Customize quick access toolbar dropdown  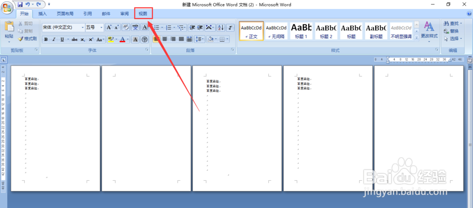[x=49, y=5]
